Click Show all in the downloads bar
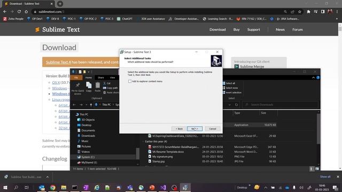Screen dimensions: 342x192 coord(325,177)
